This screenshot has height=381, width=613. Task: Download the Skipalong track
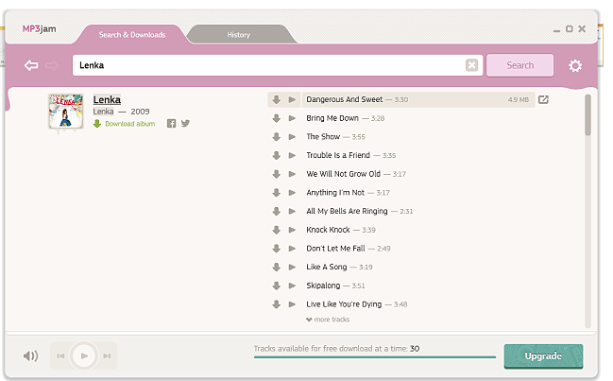(277, 286)
